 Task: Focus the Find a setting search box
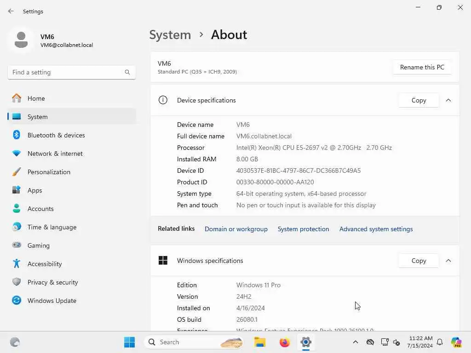71,72
